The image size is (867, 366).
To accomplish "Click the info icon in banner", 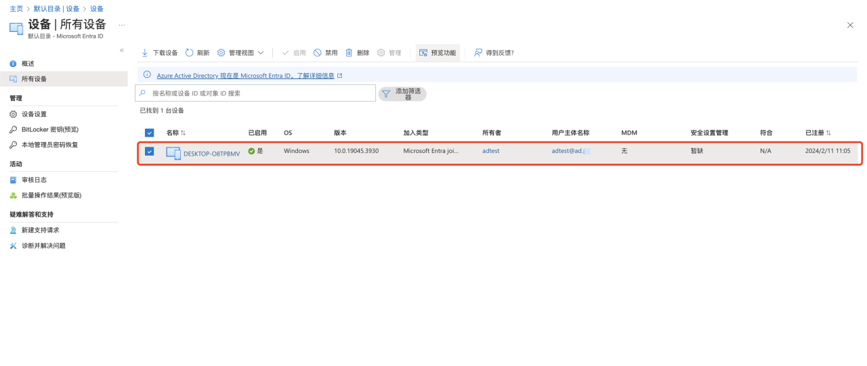I will pos(147,75).
